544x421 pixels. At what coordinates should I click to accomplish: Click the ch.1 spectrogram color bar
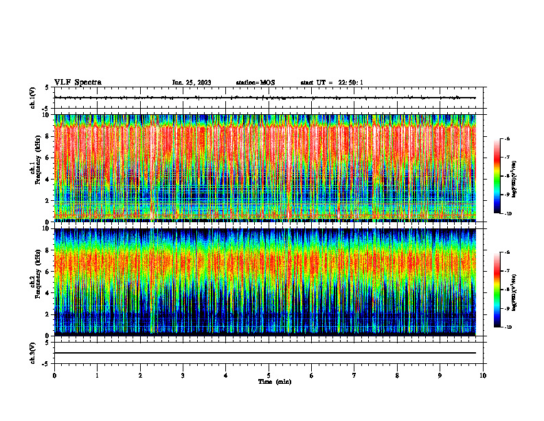point(497,176)
